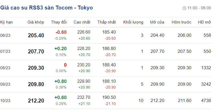Image resolution: width=213 pixels, height=111 pixels.
Task: Click the green +0.80 change value
Action: click(x=60, y=81)
